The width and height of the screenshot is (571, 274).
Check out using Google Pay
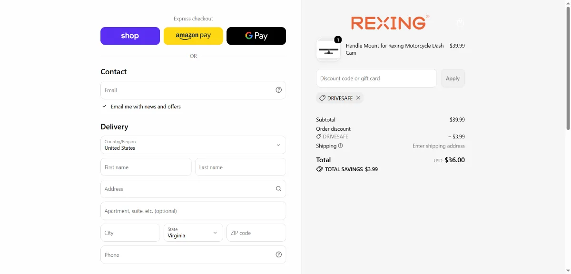[256, 36]
